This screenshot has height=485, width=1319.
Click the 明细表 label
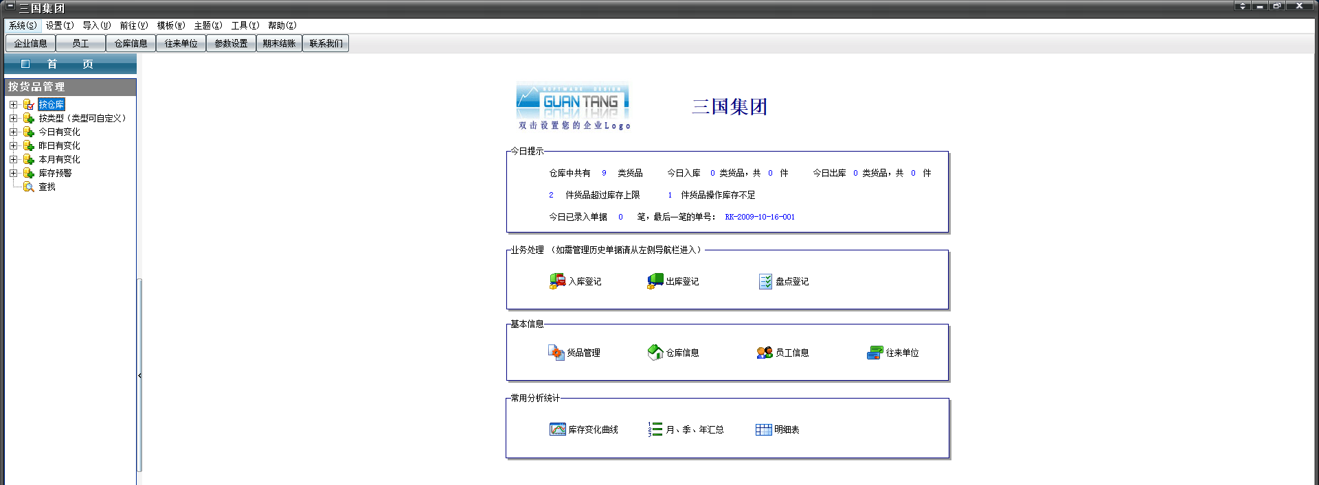click(x=787, y=429)
